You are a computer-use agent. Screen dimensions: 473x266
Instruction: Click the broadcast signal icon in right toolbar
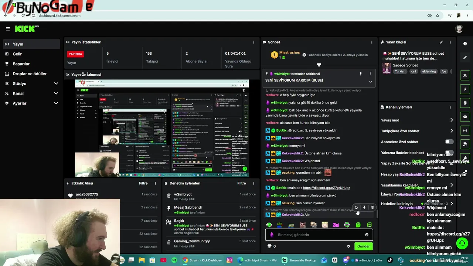pyautogui.click(x=465, y=130)
